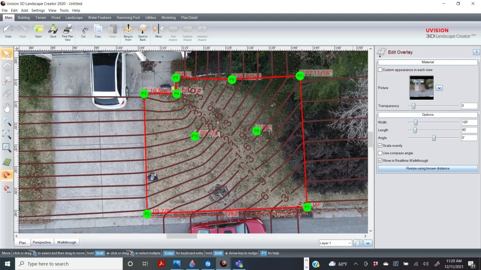Image resolution: width=481 pixels, height=270 pixels.
Task: Switch to the Landscape ribbon tab
Action: click(x=74, y=18)
